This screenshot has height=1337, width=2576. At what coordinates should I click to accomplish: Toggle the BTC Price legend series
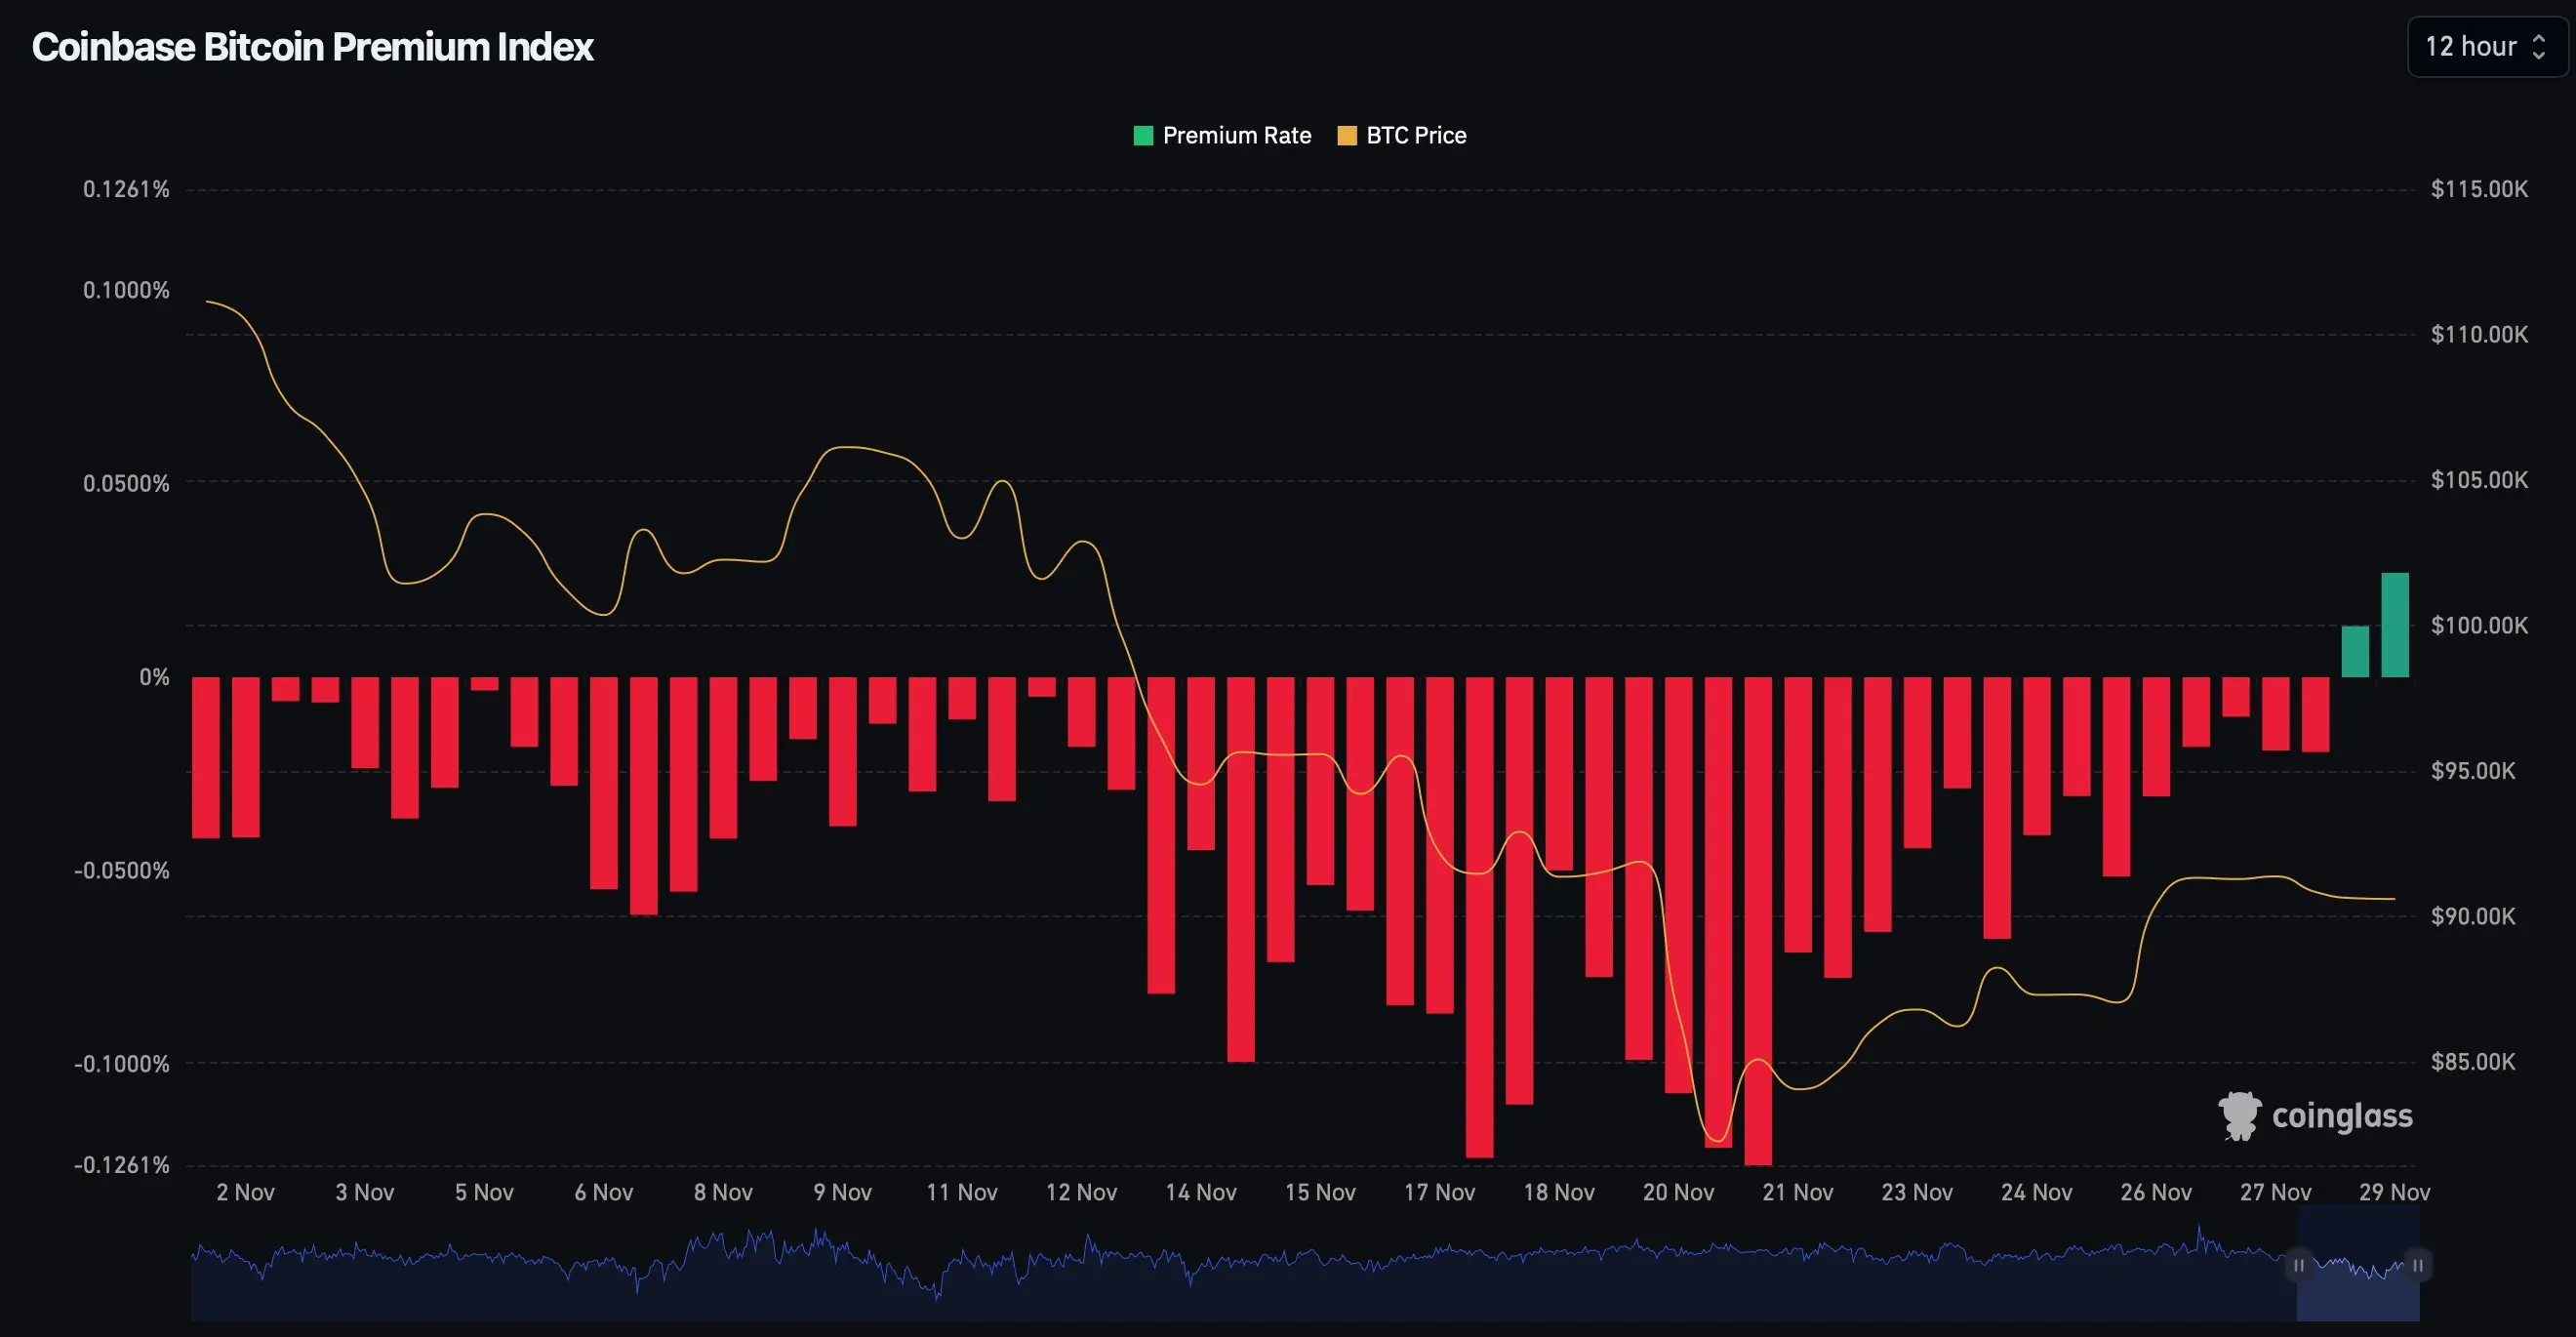tap(1415, 135)
